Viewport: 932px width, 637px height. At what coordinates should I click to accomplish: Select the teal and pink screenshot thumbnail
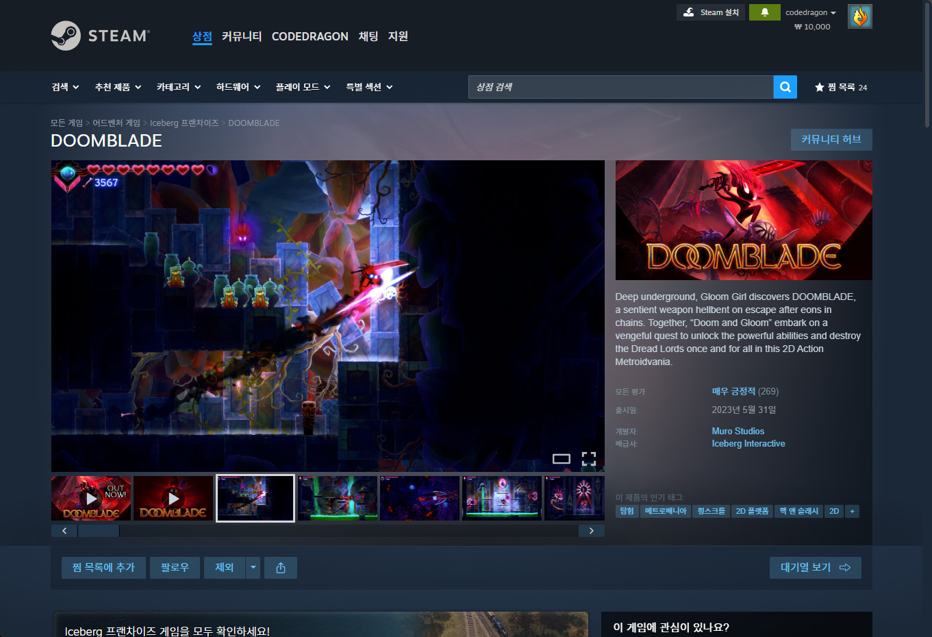click(x=502, y=499)
